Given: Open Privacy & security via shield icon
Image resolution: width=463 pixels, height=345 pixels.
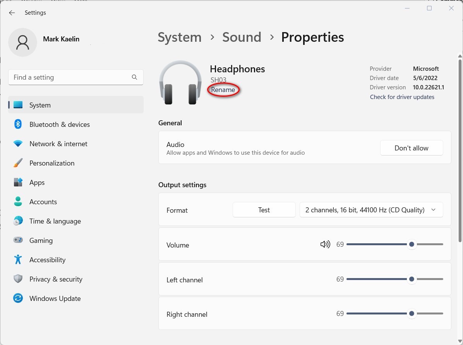Looking at the screenshot, I should pos(18,279).
